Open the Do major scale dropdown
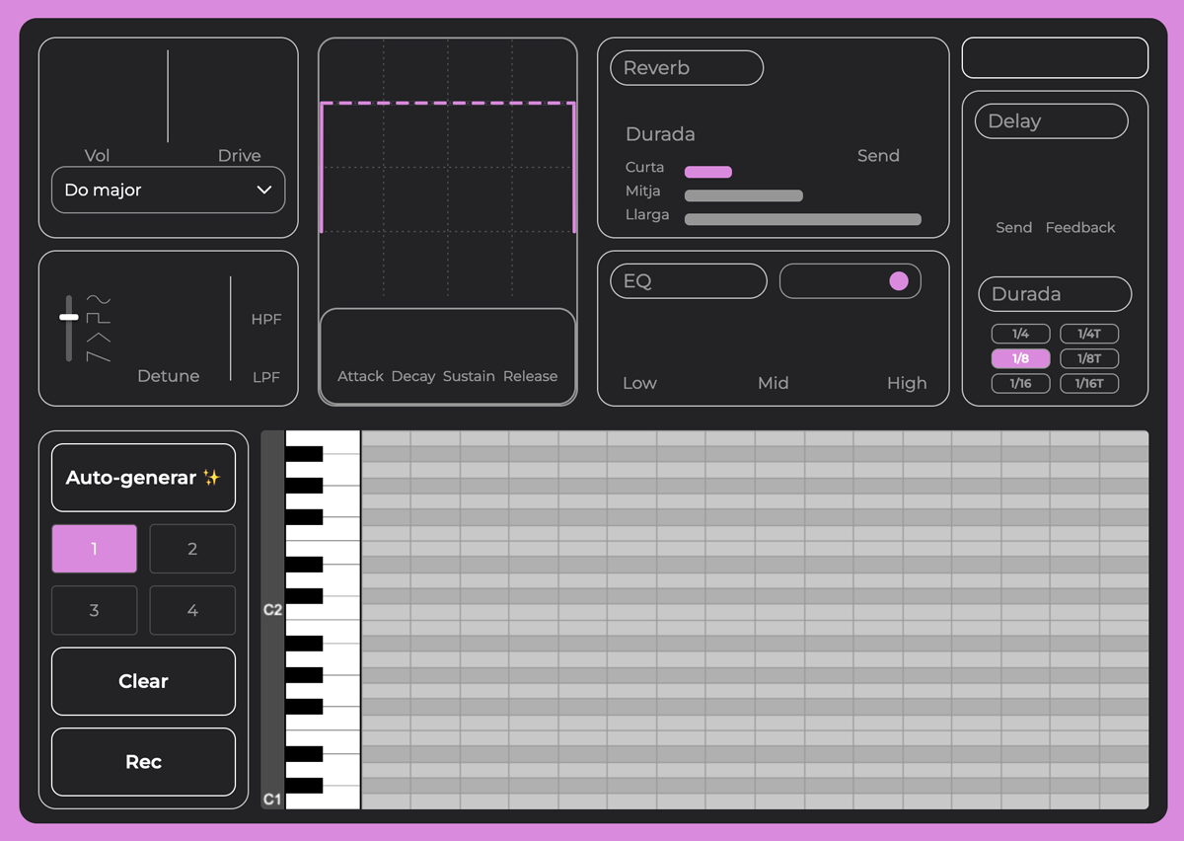 pos(168,191)
